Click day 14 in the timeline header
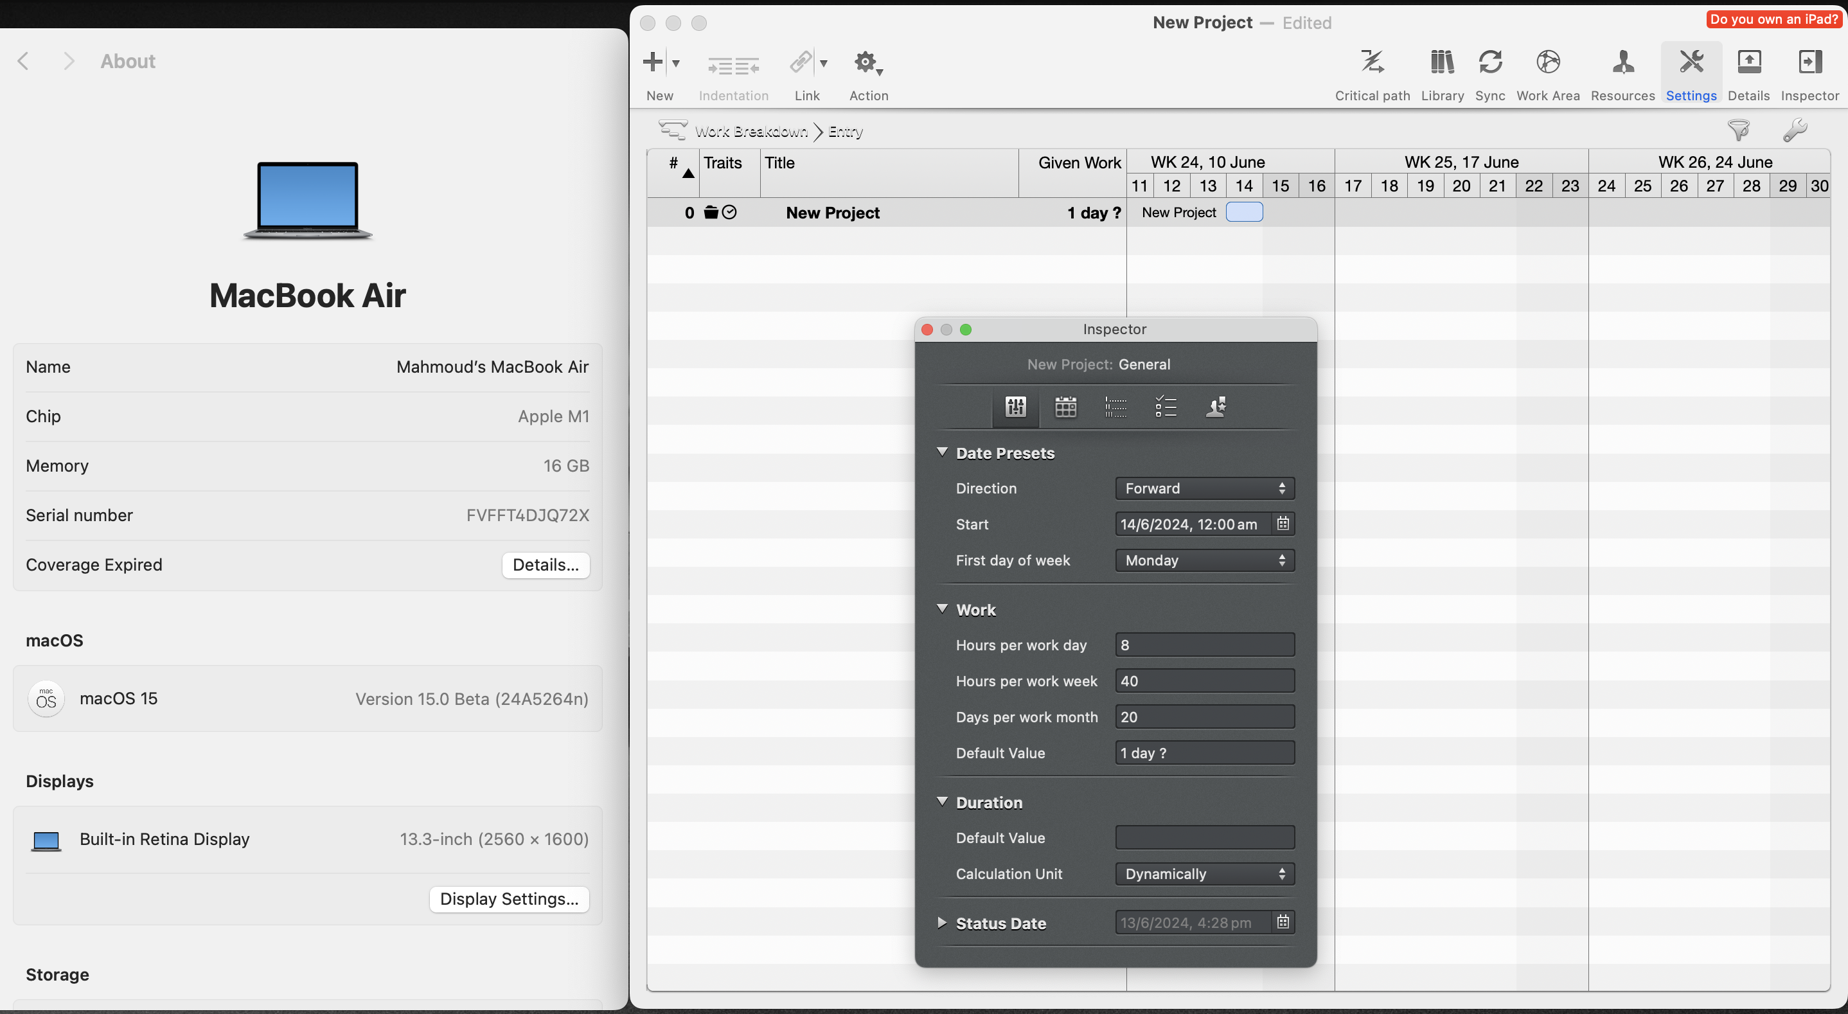This screenshot has width=1848, height=1014. pyautogui.click(x=1244, y=186)
